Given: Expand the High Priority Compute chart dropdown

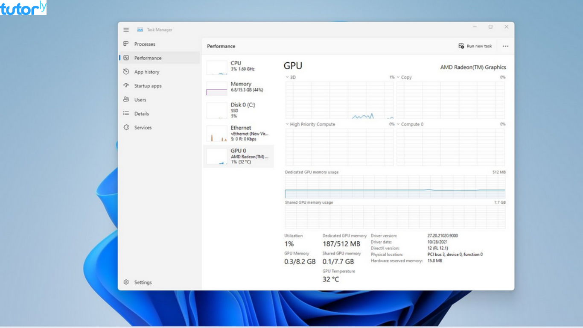Looking at the screenshot, I should click(x=288, y=124).
